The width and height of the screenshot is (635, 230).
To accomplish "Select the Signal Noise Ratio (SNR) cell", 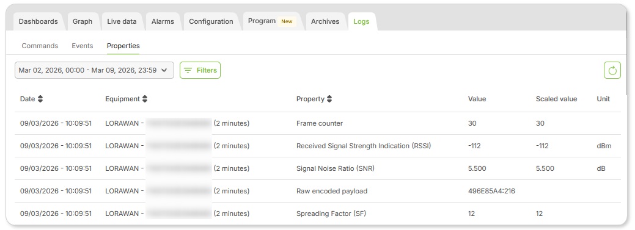I will pyautogui.click(x=336, y=168).
